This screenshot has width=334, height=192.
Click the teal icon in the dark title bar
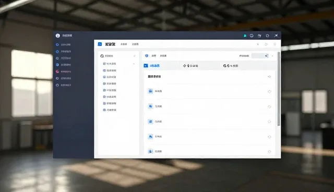(x=245, y=36)
